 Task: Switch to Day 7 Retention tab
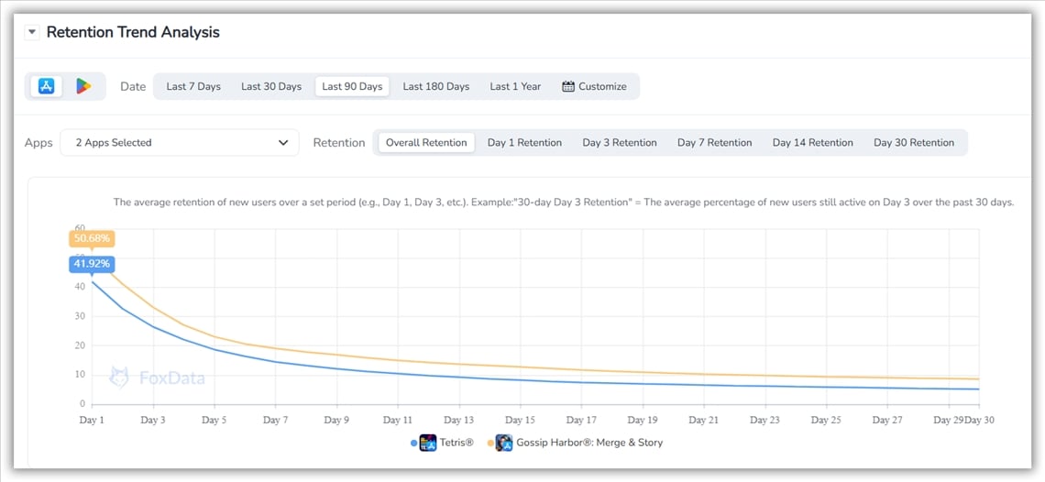click(x=714, y=143)
